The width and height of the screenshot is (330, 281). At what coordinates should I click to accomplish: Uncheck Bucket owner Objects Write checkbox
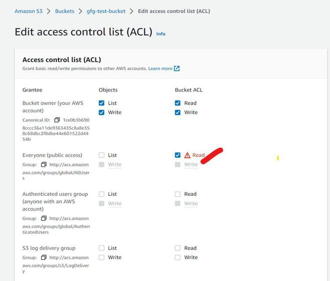[x=101, y=112]
